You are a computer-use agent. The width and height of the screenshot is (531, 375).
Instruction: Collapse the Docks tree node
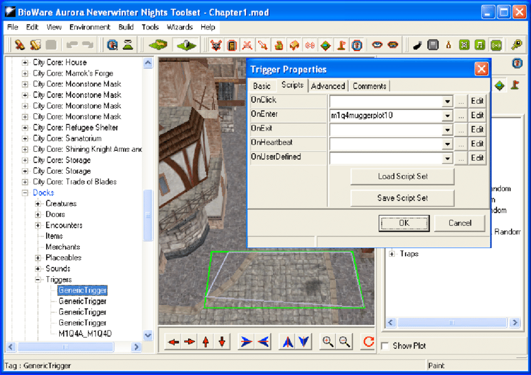[x=25, y=193]
